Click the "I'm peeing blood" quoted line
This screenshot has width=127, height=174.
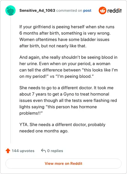(57, 76)
